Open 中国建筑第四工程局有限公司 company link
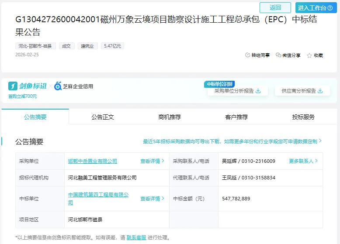The height and width of the screenshot is (244, 340). click(98, 195)
